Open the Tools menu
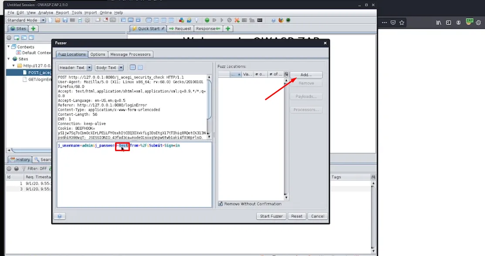This screenshot has height=256, width=485. pyautogui.click(x=77, y=13)
